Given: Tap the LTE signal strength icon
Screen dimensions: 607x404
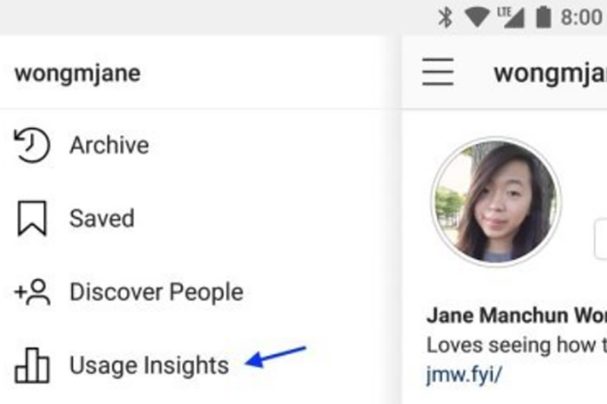Looking at the screenshot, I should (511, 17).
